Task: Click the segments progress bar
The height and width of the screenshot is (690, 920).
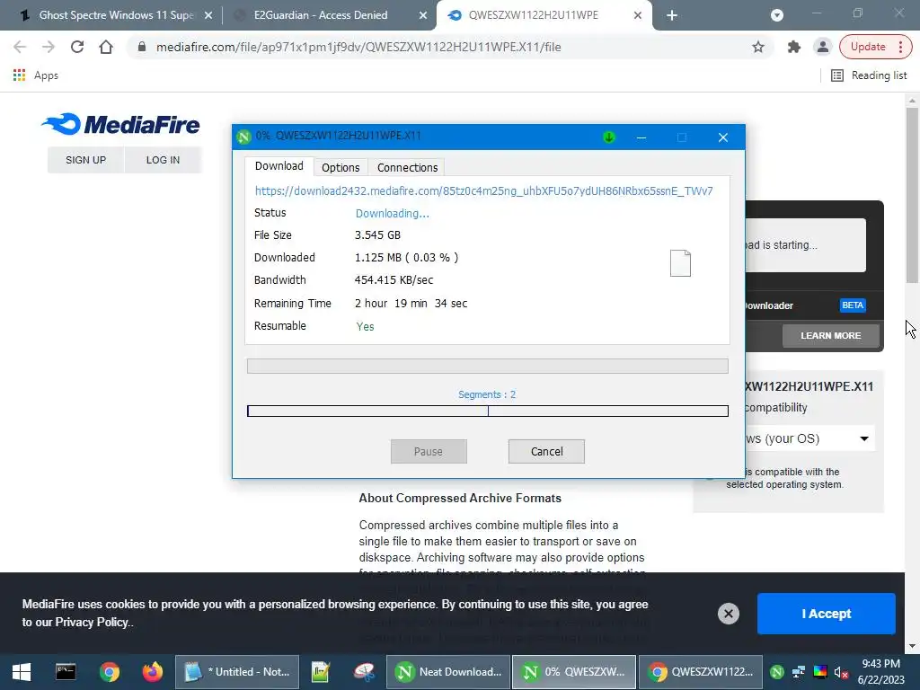Action: point(488,411)
